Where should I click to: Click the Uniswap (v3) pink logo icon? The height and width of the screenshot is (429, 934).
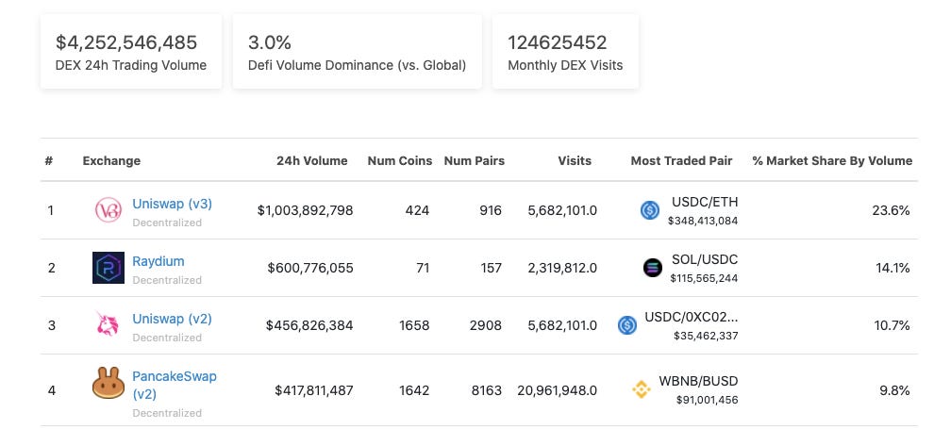[x=108, y=210]
